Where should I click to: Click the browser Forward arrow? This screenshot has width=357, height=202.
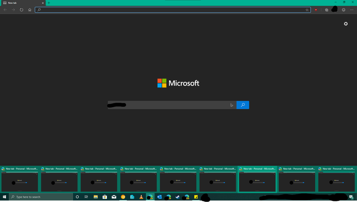tap(13, 10)
